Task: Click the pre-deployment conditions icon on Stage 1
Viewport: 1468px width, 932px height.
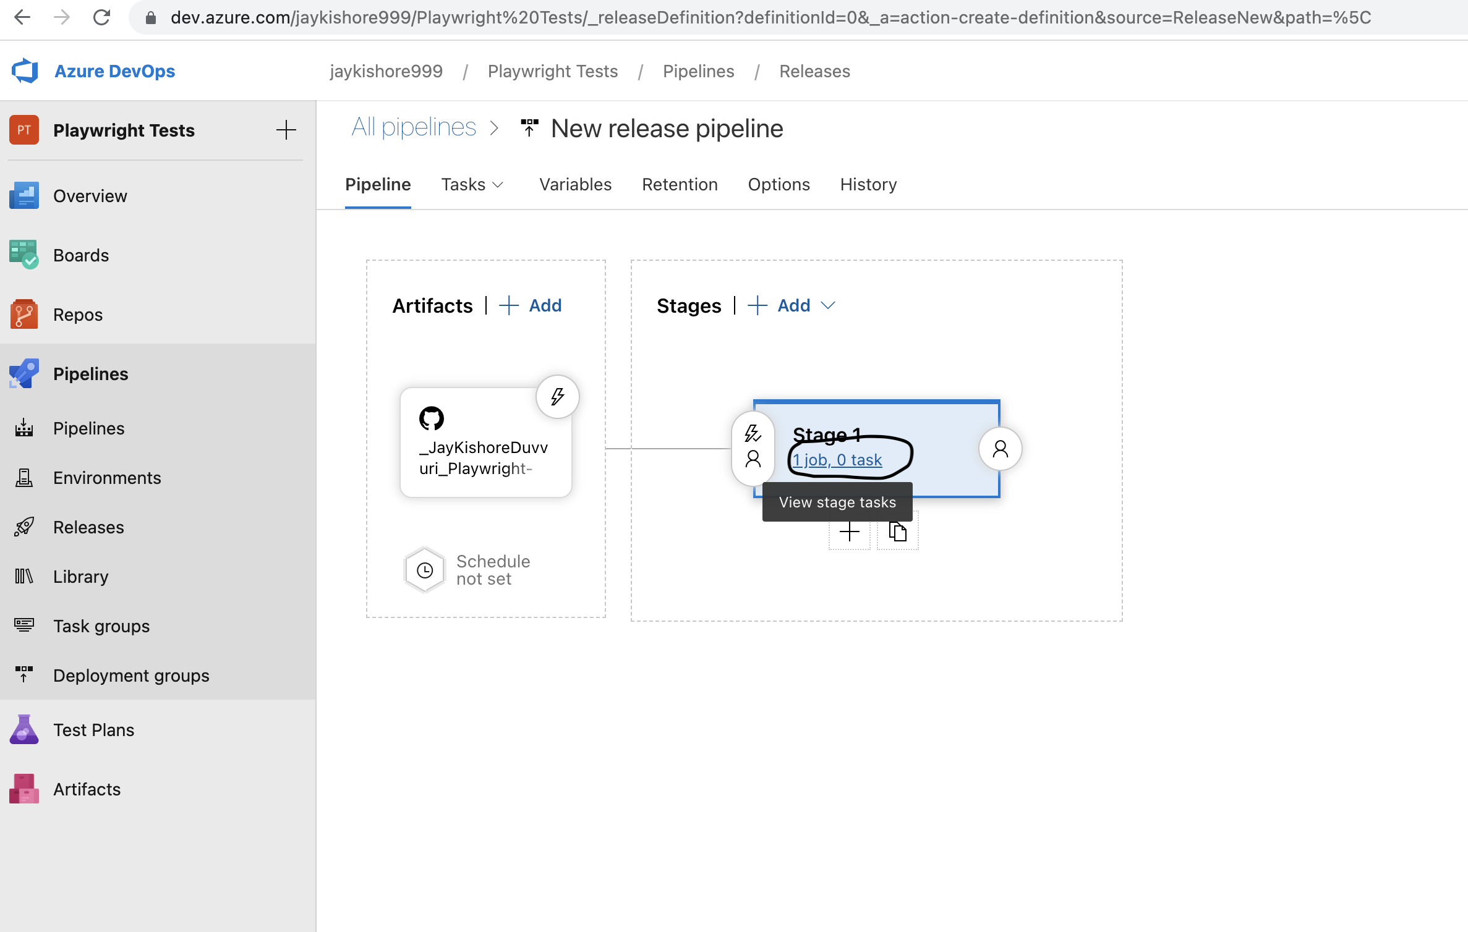Action: pos(753,448)
